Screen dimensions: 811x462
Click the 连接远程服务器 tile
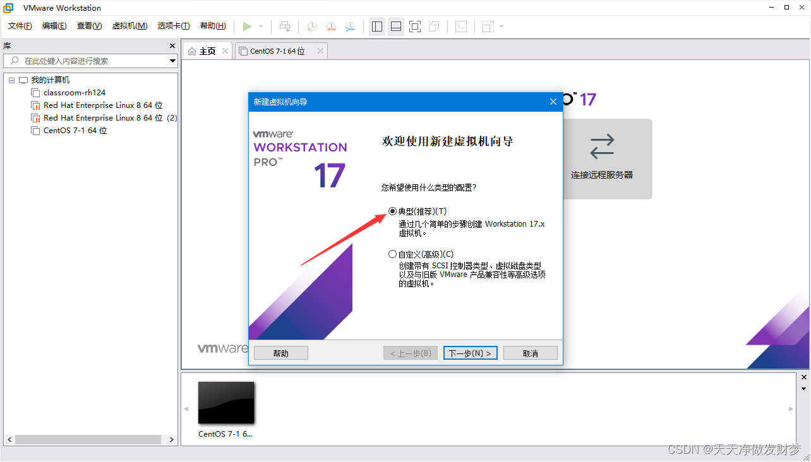[607, 159]
